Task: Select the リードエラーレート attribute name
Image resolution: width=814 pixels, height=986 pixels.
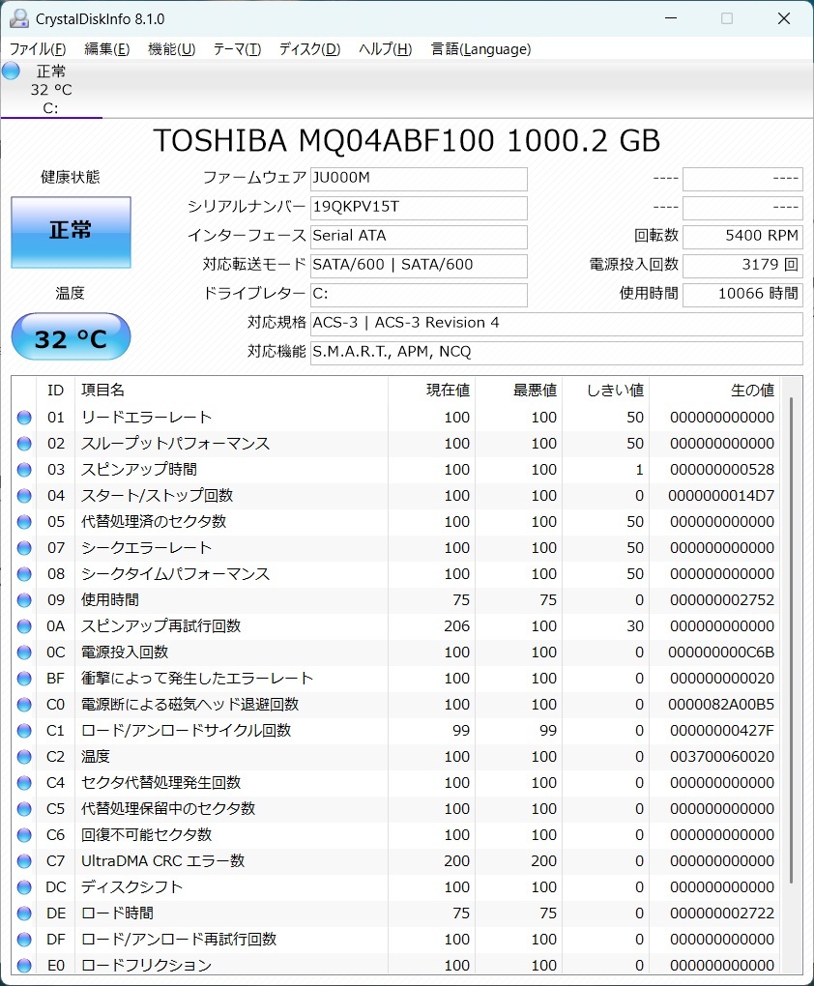Action: point(147,417)
